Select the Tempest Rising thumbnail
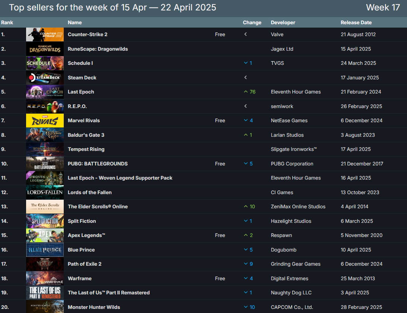407x313 pixels. click(x=45, y=149)
